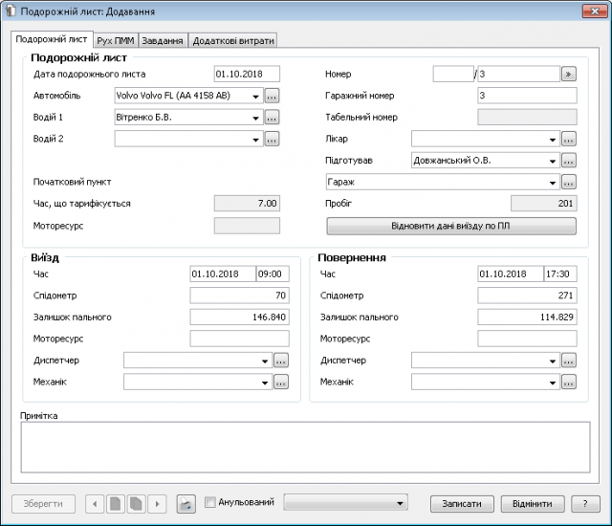Open the Додаткові витрати tab
Viewport: 612px width, 526px height.
[x=233, y=41]
